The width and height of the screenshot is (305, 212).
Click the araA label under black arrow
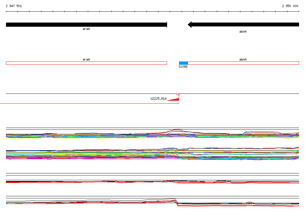86,29
